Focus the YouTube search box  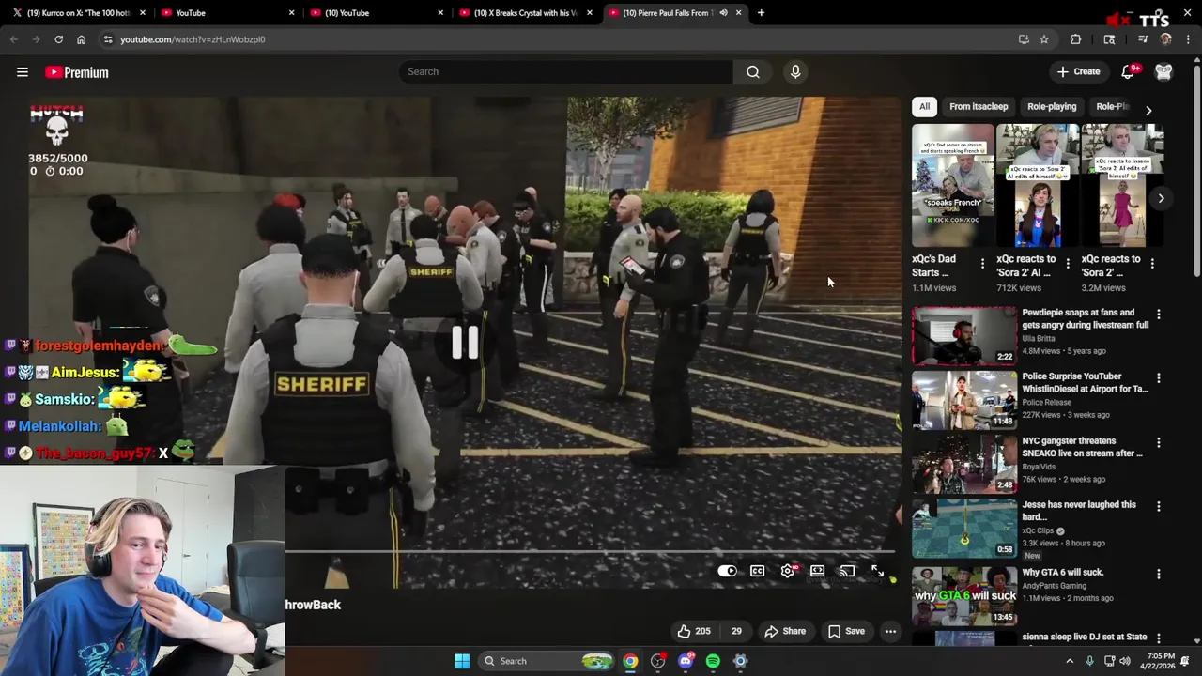(566, 71)
